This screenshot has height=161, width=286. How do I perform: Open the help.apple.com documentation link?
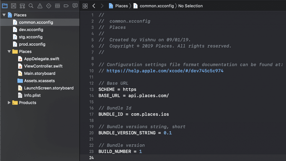(165, 71)
